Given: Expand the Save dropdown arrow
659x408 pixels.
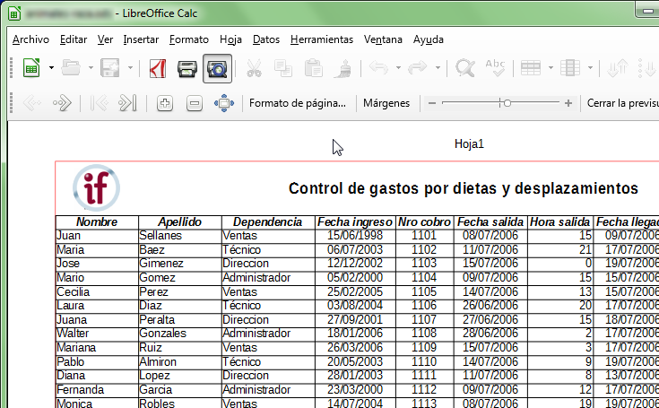Looking at the screenshot, I should click(x=130, y=67).
